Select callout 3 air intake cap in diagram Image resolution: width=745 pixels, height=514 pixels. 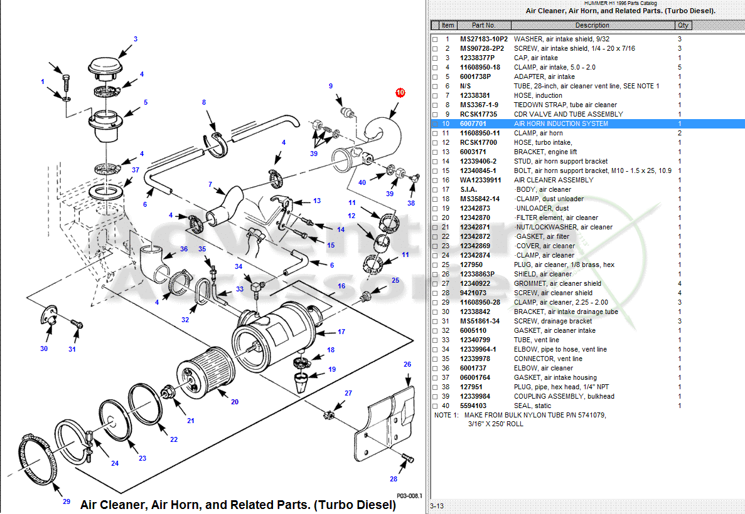[135, 39]
